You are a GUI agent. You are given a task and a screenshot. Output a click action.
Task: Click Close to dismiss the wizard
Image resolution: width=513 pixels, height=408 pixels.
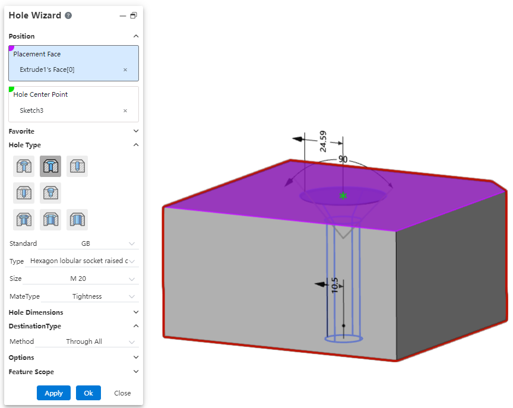pyautogui.click(x=122, y=393)
